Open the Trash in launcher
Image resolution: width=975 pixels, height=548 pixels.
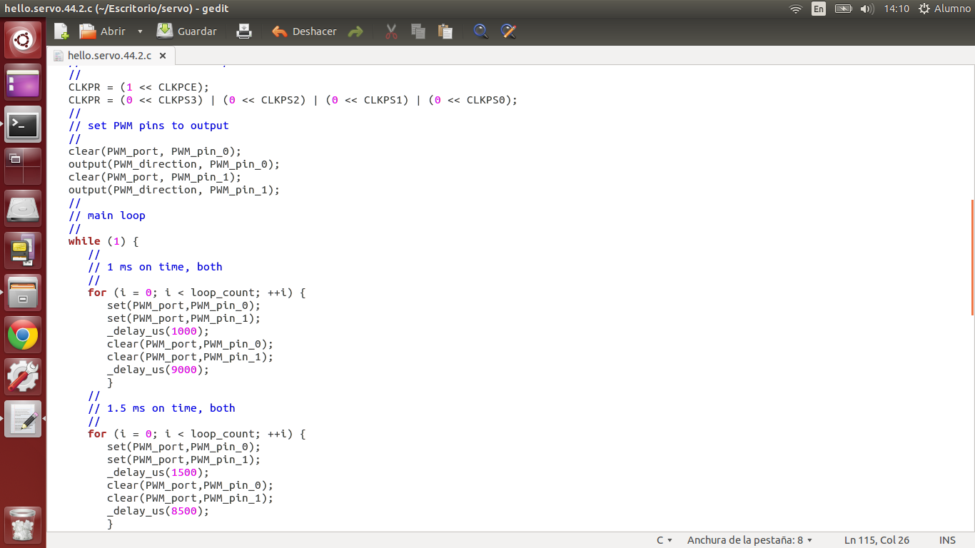24,524
